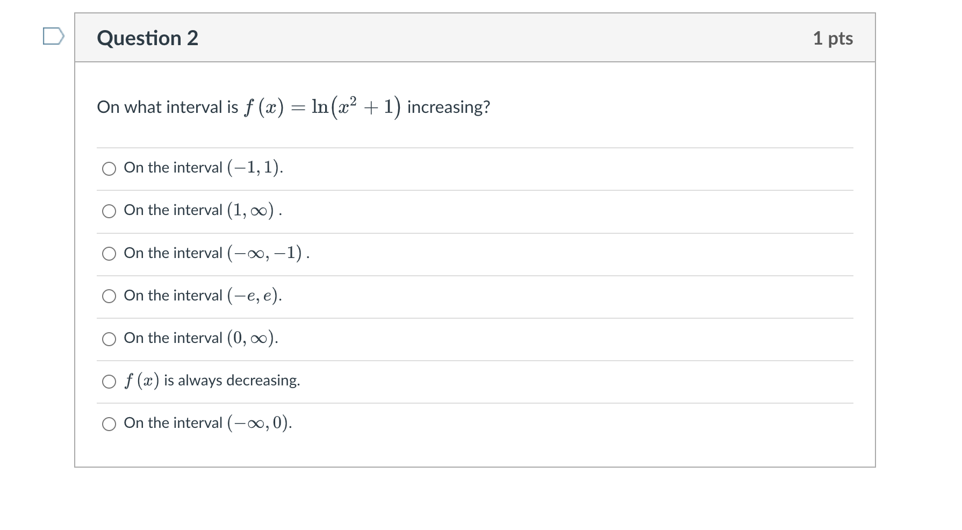Click the answer row for interval (1, ∞)
The width and height of the screenshot is (962, 530).
click(x=202, y=211)
